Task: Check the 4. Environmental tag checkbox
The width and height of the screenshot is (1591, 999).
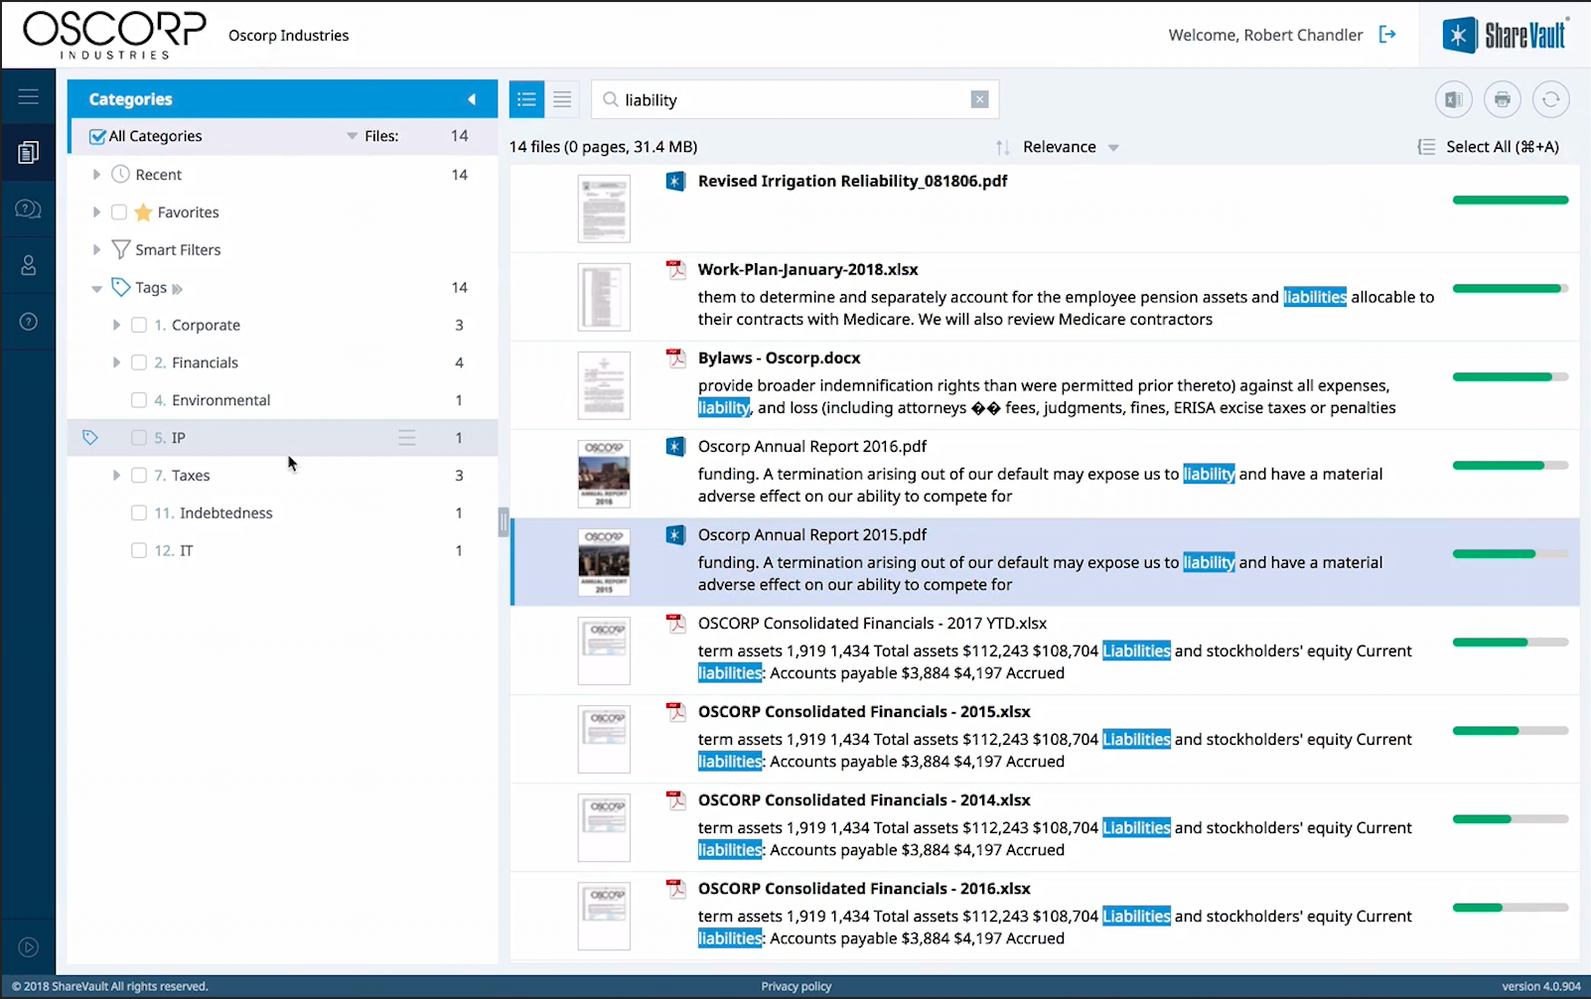Action: click(139, 400)
